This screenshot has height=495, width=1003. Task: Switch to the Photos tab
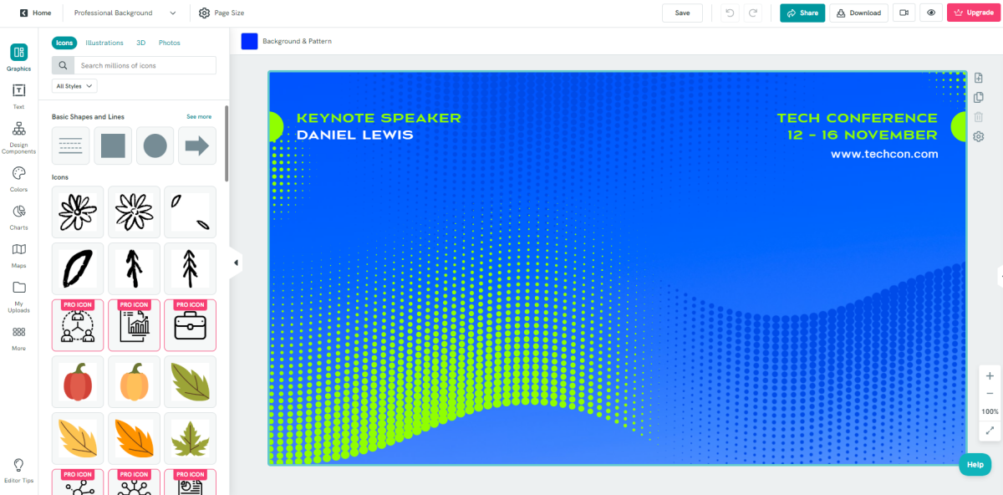point(169,43)
